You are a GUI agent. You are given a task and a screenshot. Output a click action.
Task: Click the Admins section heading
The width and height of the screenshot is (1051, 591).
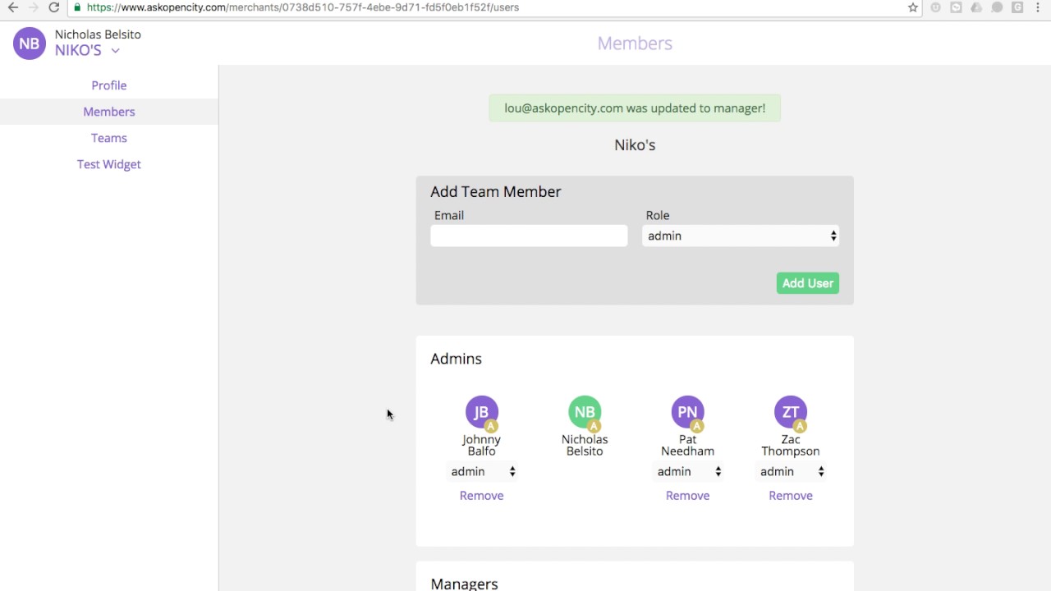pos(456,359)
